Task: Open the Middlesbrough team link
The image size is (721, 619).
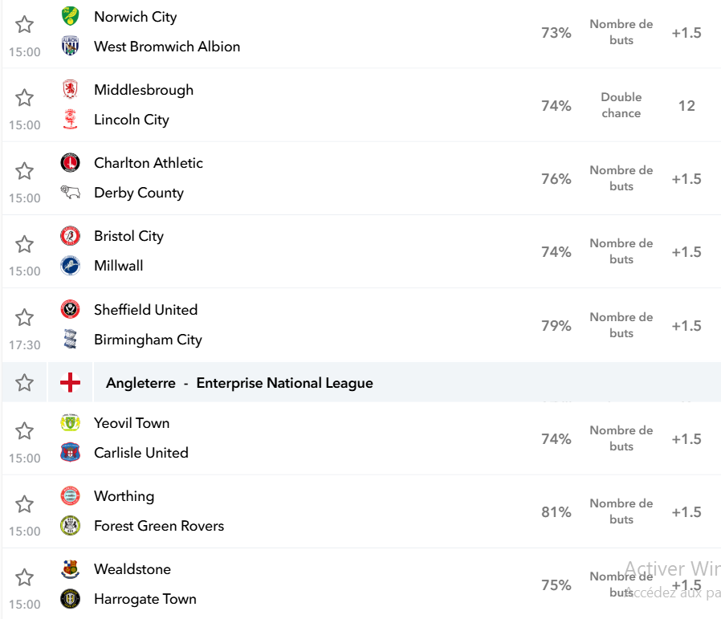Action: pyautogui.click(x=144, y=90)
